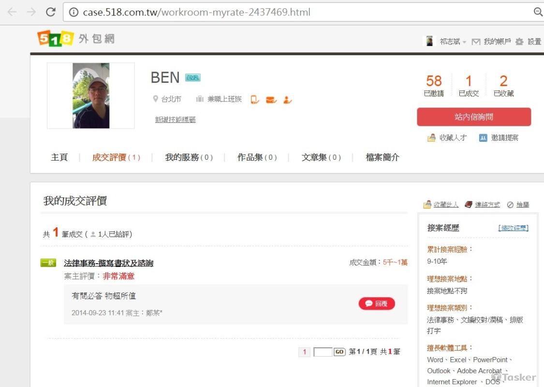
Task: Click the 新增技能標籤 link
Action: coord(175,119)
